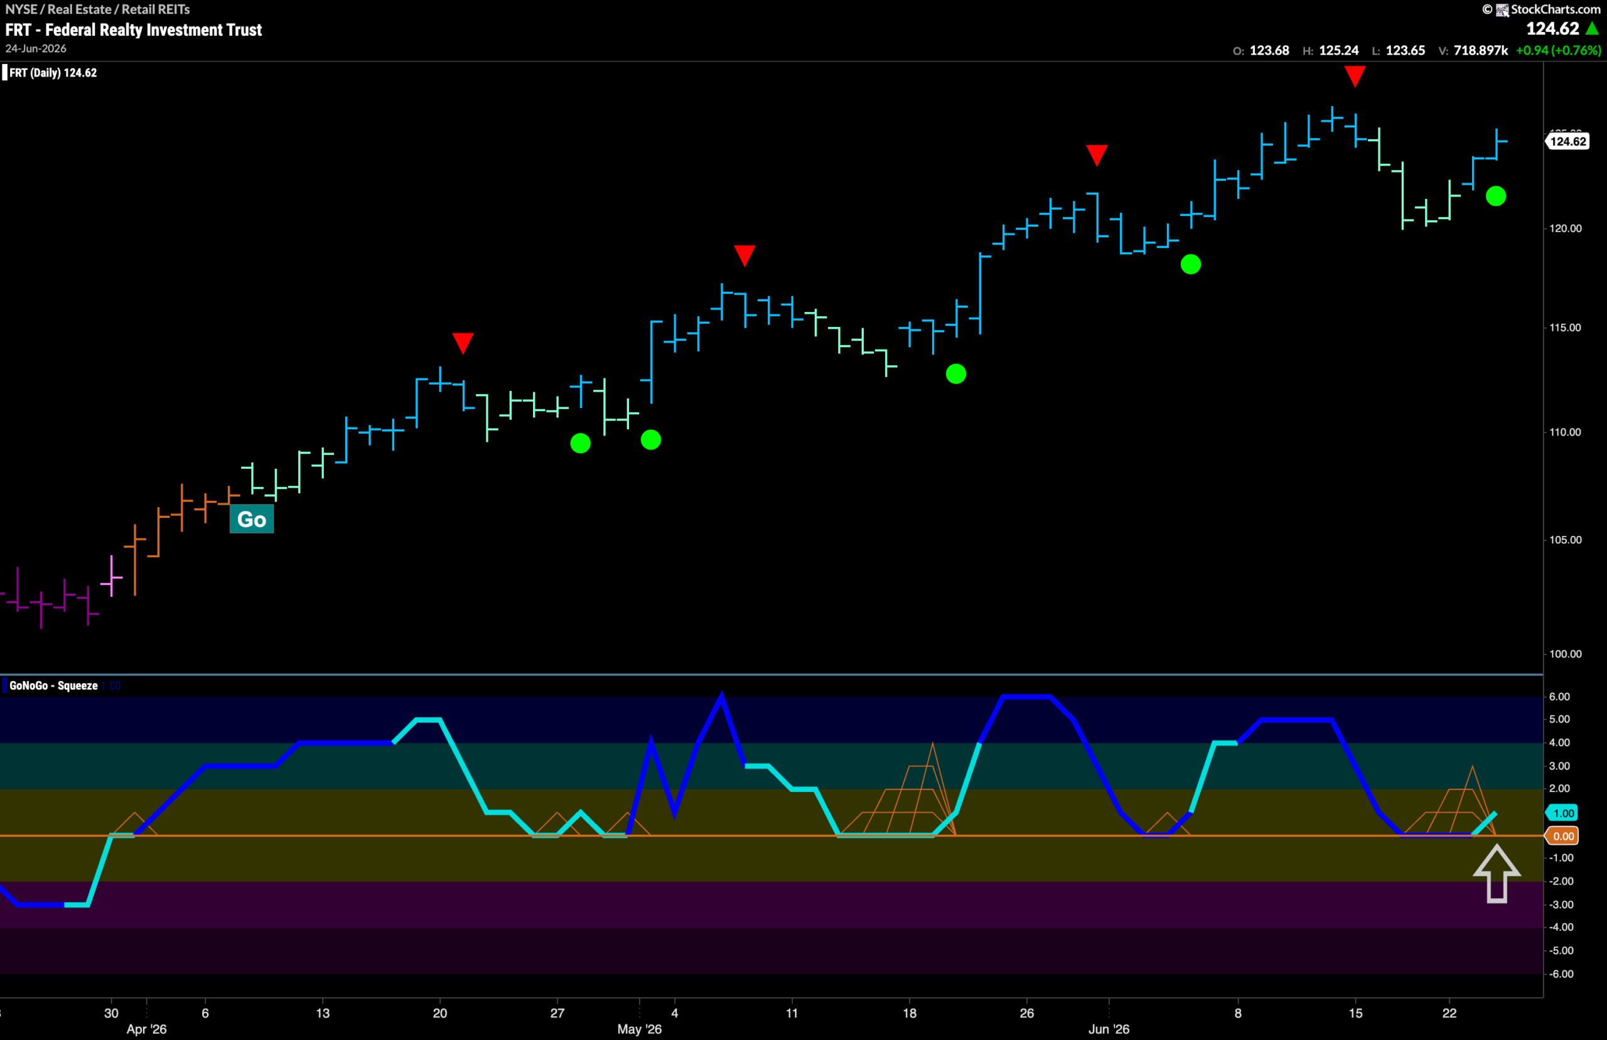Click the red triangle marker above June 15 high
The height and width of the screenshot is (1040, 1607).
1355,77
